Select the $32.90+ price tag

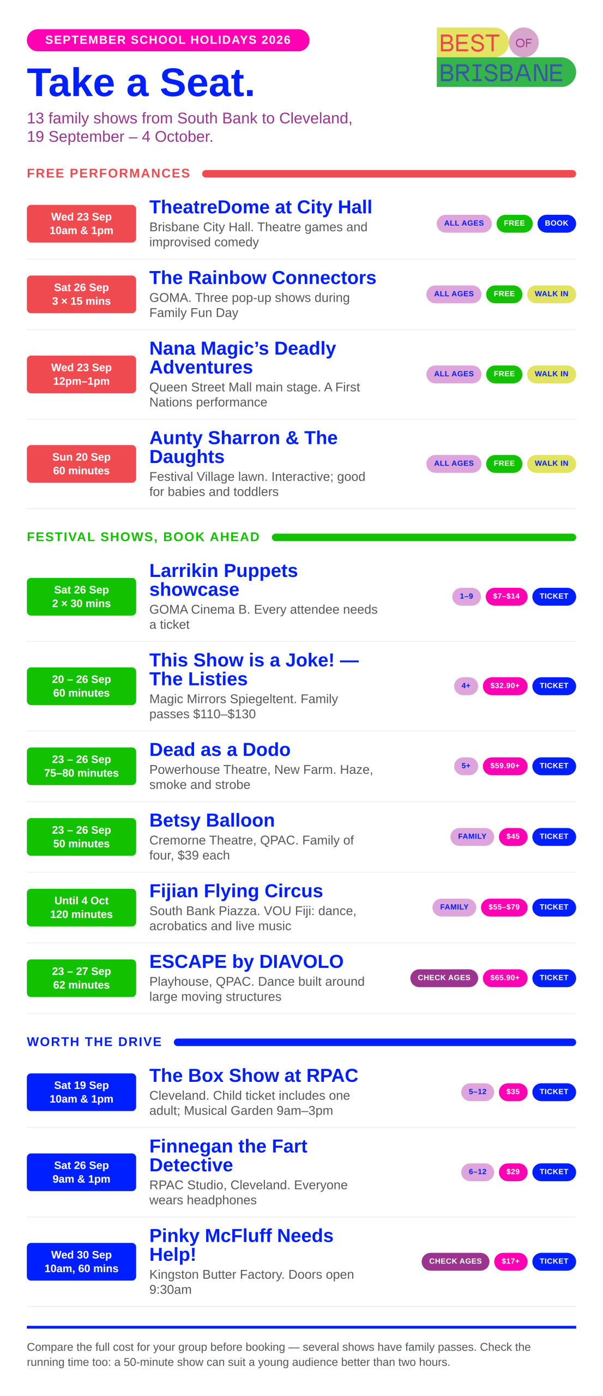point(504,686)
